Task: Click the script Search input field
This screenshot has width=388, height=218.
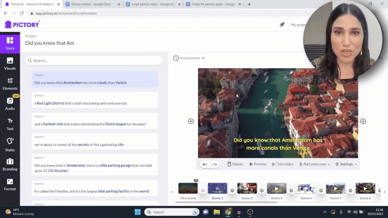Action: 94,61
